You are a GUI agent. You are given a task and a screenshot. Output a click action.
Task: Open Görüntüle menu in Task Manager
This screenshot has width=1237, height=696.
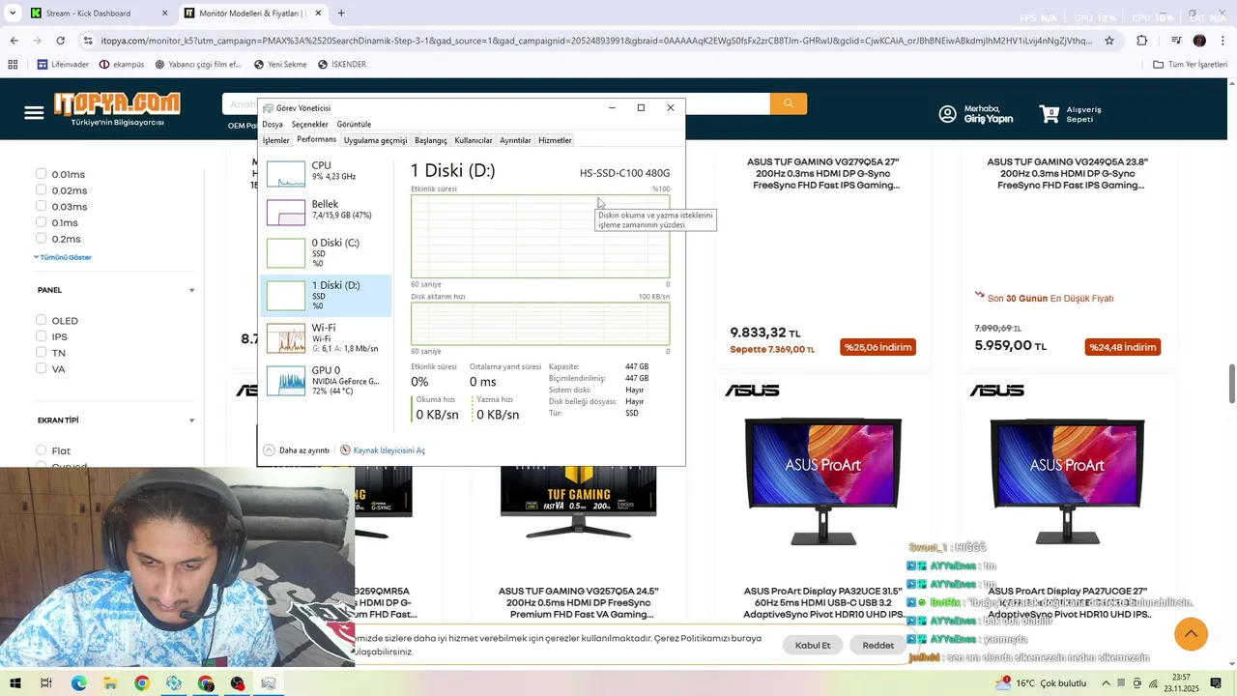coord(354,125)
